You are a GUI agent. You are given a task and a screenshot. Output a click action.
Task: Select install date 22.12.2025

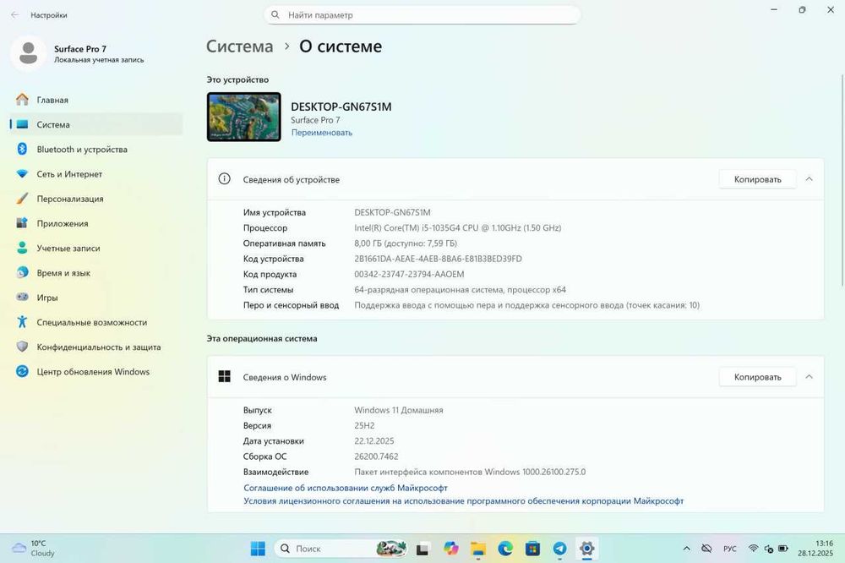(374, 440)
